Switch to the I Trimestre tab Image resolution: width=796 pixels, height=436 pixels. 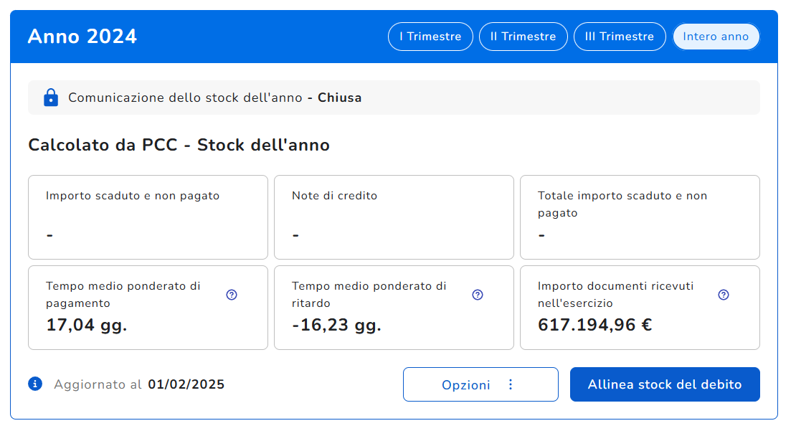(x=430, y=37)
